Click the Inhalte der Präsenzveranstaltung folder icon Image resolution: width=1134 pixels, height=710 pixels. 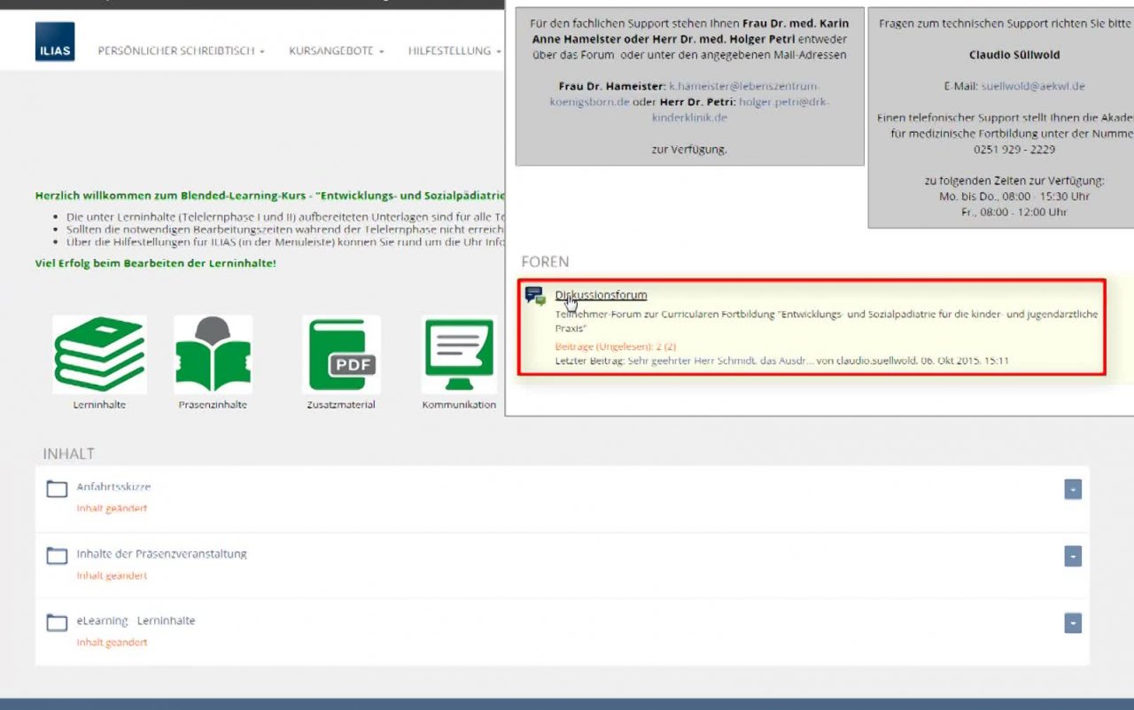57,555
